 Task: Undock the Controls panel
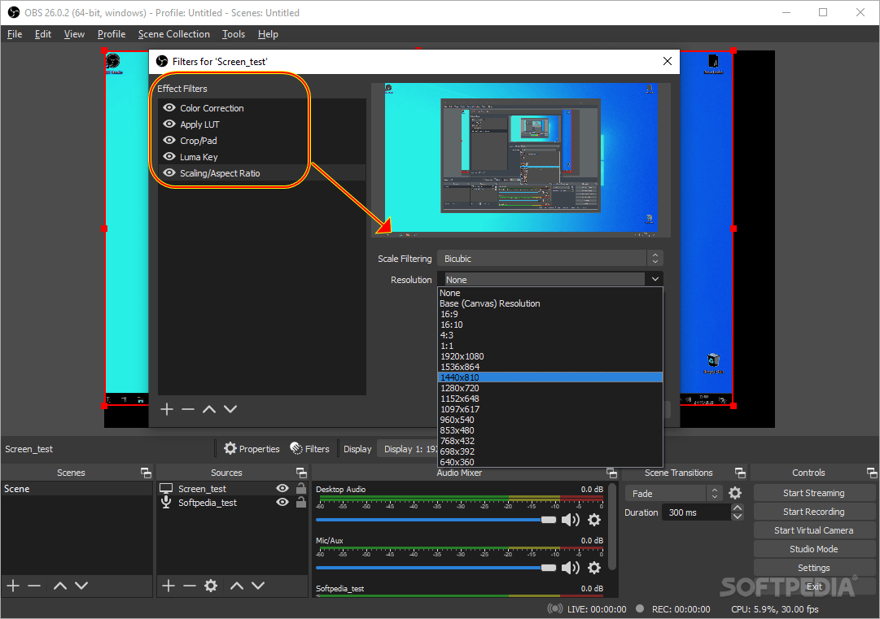pos(872,473)
